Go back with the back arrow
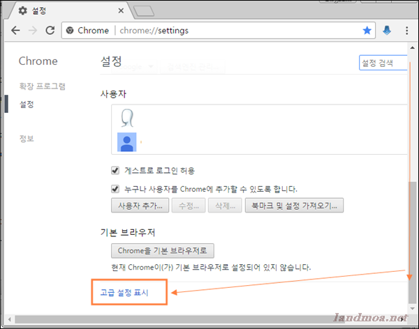Image resolution: width=419 pixels, height=329 pixels. [15, 31]
